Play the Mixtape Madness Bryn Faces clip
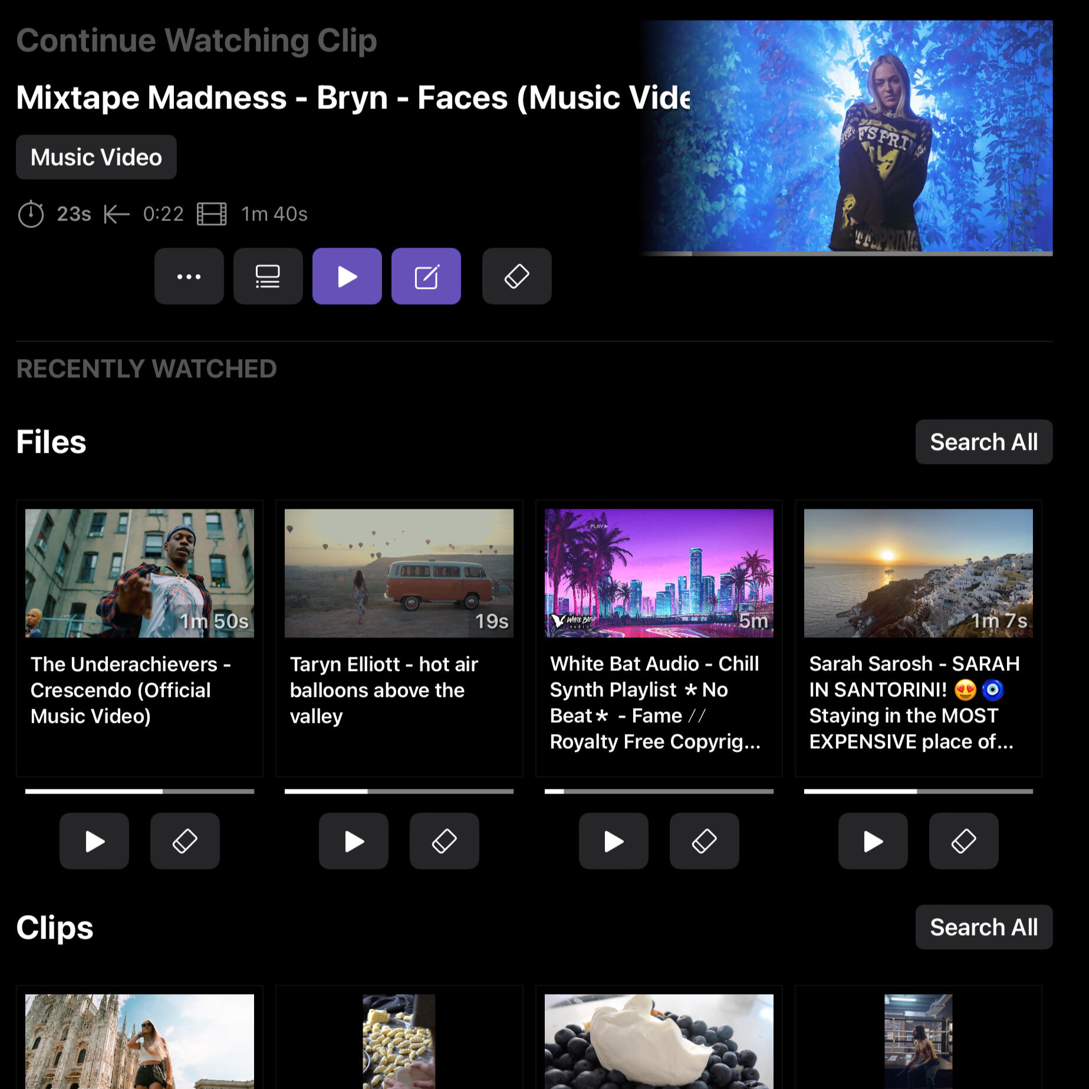 [347, 276]
